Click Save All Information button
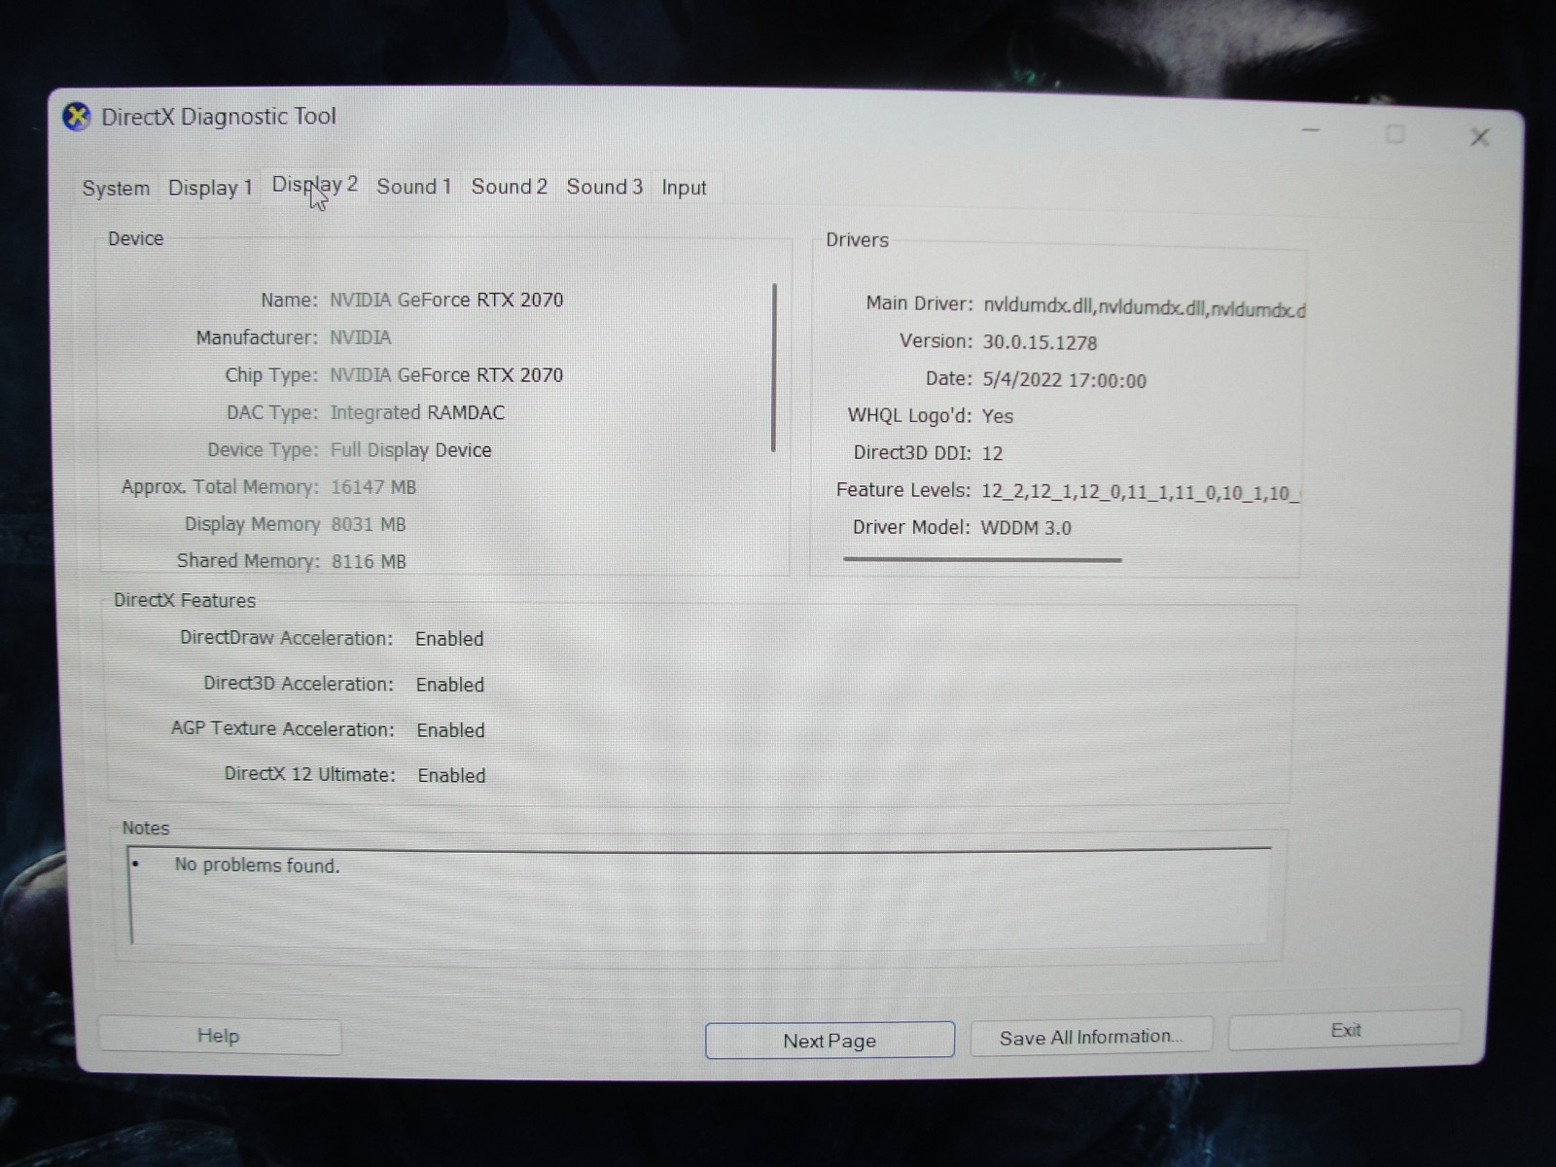 [1091, 1037]
